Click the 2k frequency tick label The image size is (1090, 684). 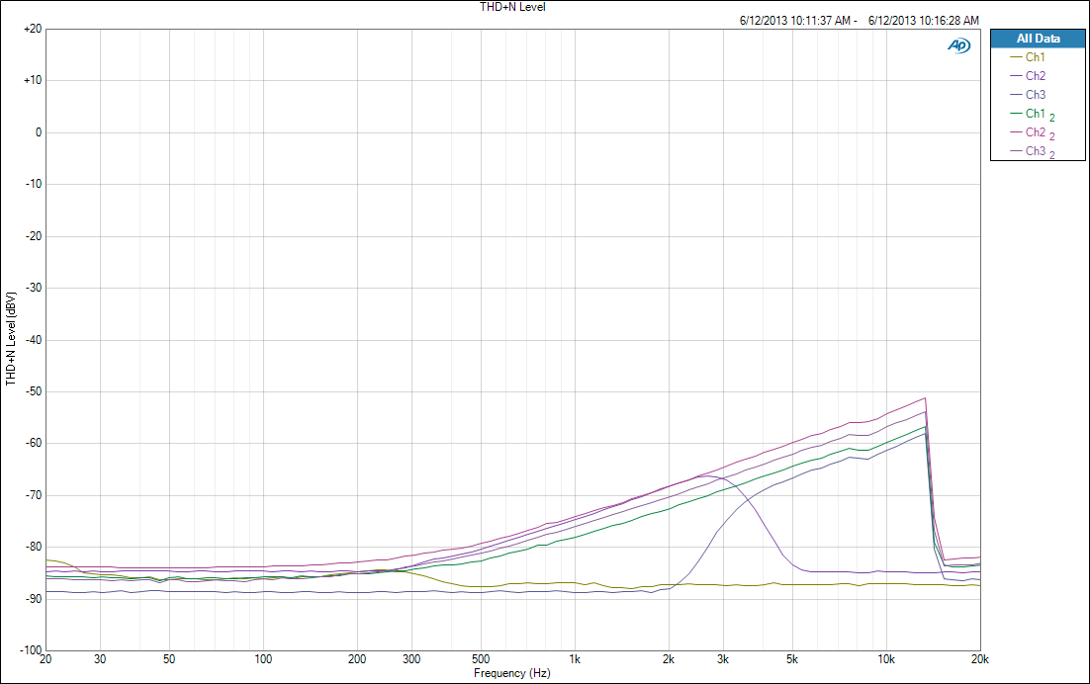point(668,659)
